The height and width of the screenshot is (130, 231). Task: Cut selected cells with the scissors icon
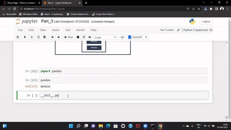[32, 37]
